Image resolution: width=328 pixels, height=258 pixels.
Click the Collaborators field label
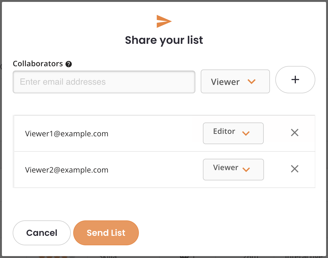(38, 64)
